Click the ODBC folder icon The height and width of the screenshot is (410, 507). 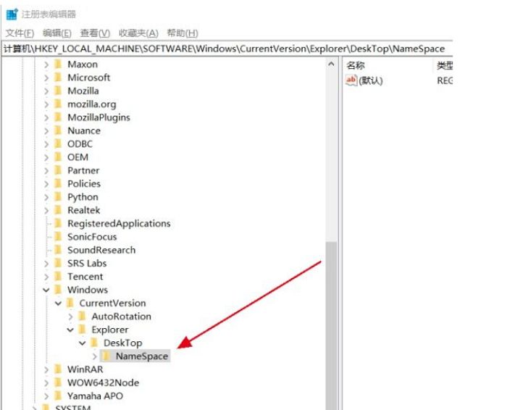[58, 143]
